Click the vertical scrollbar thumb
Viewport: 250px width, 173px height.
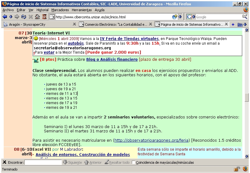point(247,97)
